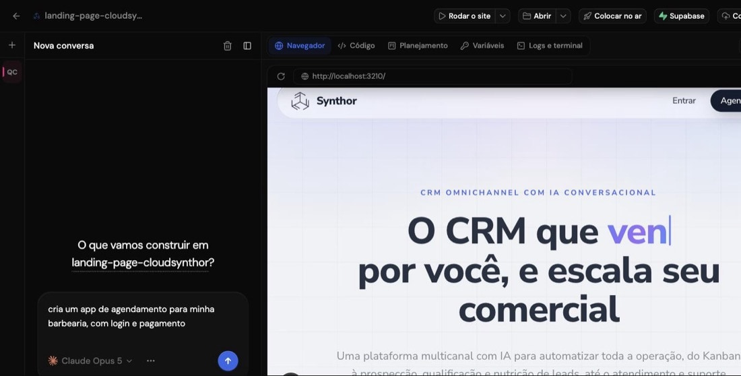Viewport: 741px width, 376px height.
Task: Open the Supabase integration button
Action: (x=682, y=16)
